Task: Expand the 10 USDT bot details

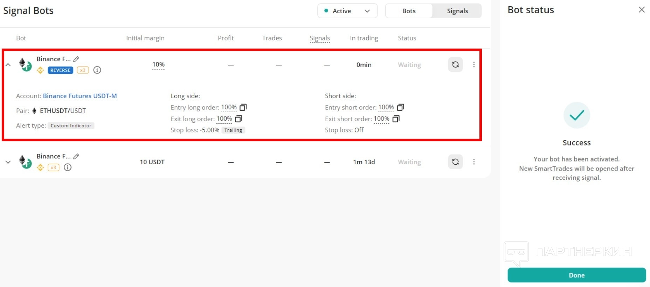Action: pyautogui.click(x=8, y=162)
